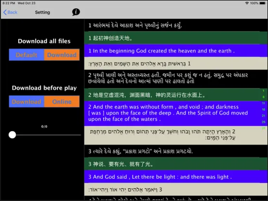
Task: Select verse 'And the earth was without form'
Action: click(x=176, y=113)
